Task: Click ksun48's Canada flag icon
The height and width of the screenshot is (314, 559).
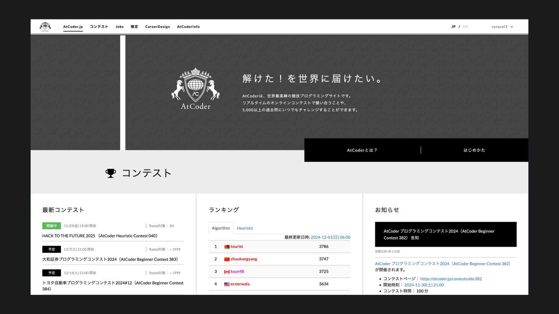Action: (x=227, y=272)
